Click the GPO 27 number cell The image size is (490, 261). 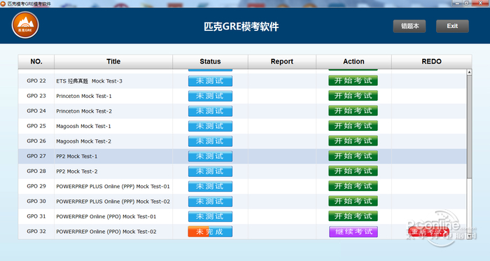coord(36,156)
